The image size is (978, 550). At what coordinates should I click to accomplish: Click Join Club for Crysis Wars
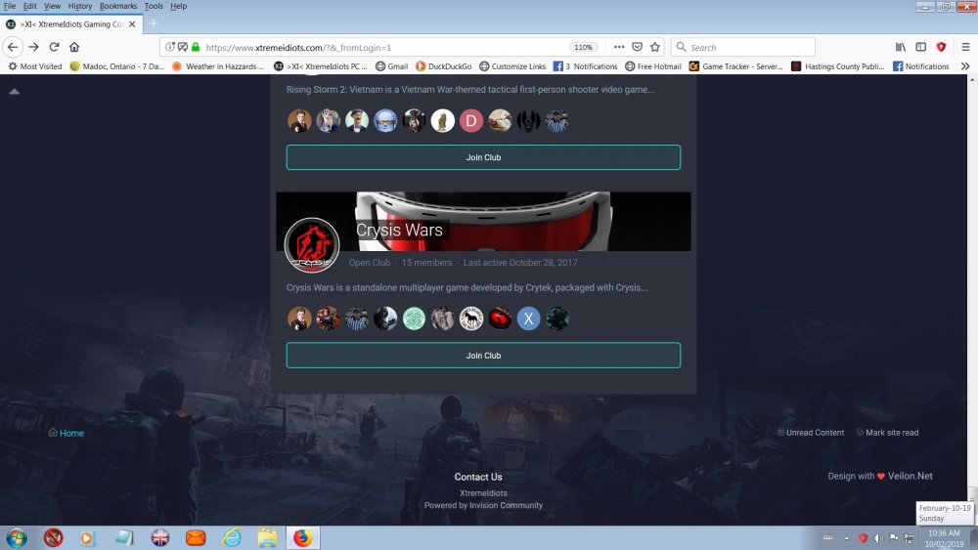[483, 356]
